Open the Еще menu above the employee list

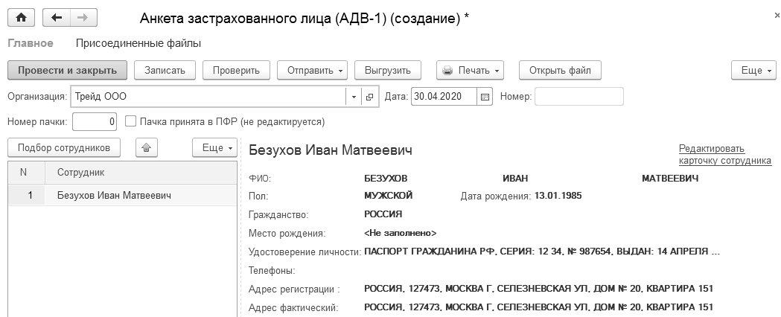coord(214,147)
